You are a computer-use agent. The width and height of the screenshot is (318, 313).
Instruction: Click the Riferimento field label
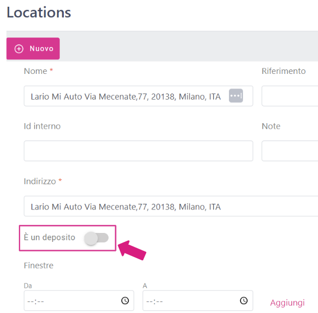pos(283,71)
